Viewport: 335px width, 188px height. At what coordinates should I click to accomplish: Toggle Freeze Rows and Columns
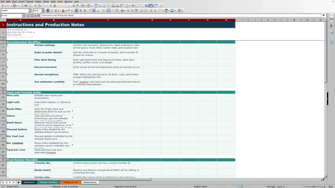(x=150, y=6)
